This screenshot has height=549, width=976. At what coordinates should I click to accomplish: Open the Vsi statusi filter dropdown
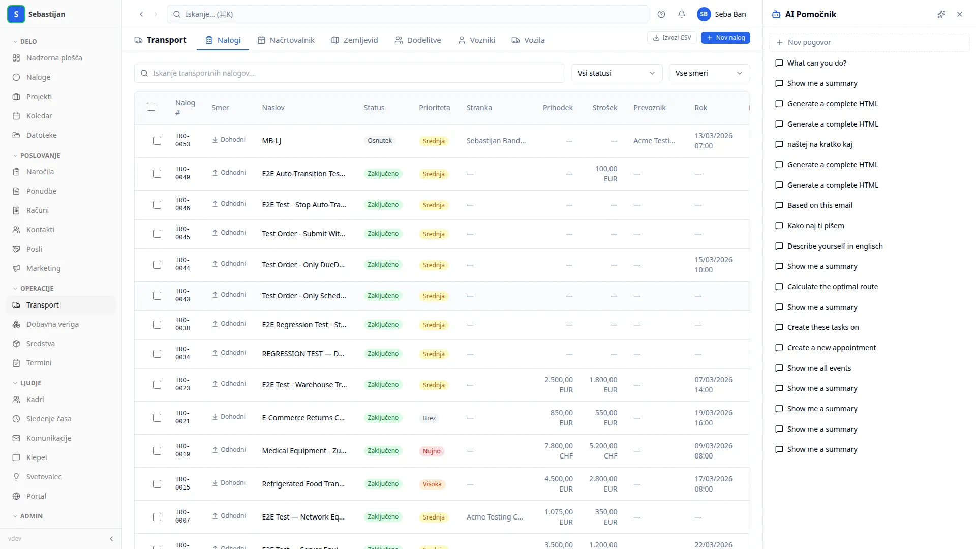tap(617, 73)
